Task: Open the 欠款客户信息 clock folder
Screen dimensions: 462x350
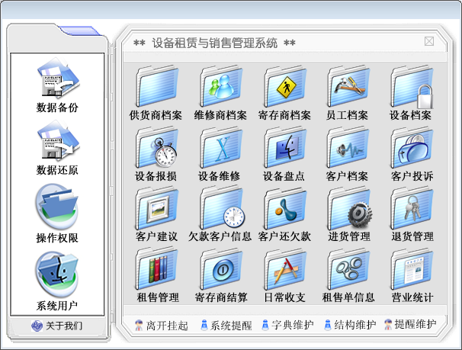Action: pyautogui.click(x=222, y=208)
